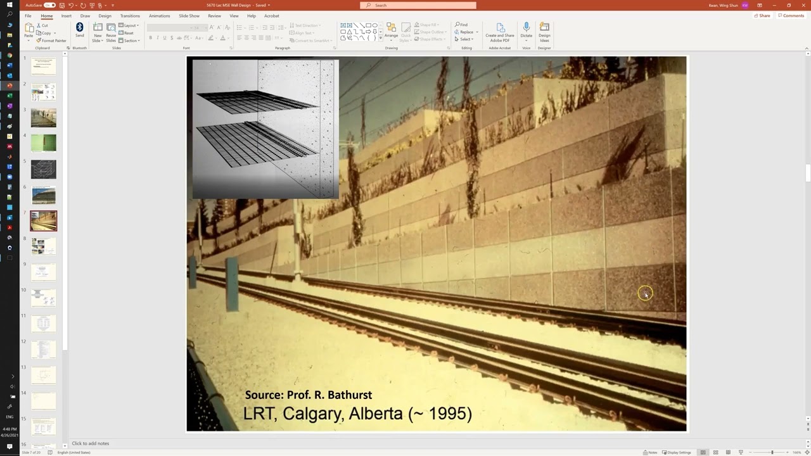This screenshot has height=456, width=811.
Task: Open the Shape Outline dropdown
Action: point(431,32)
